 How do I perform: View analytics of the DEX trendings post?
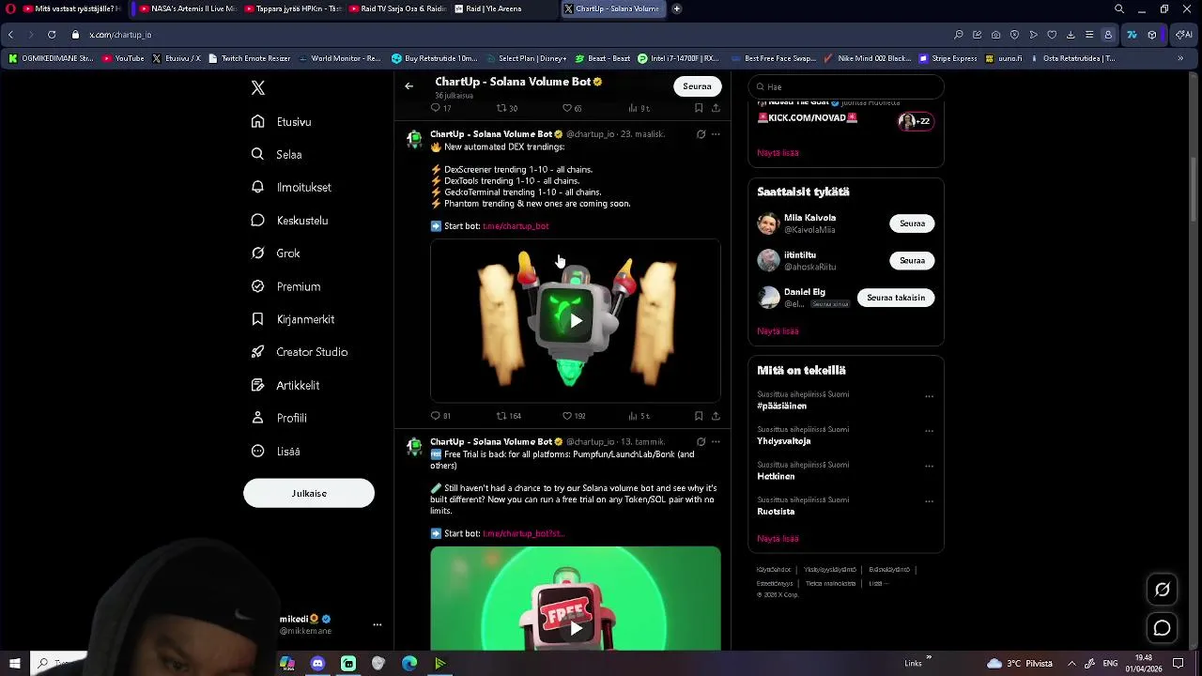(x=639, y=416)
